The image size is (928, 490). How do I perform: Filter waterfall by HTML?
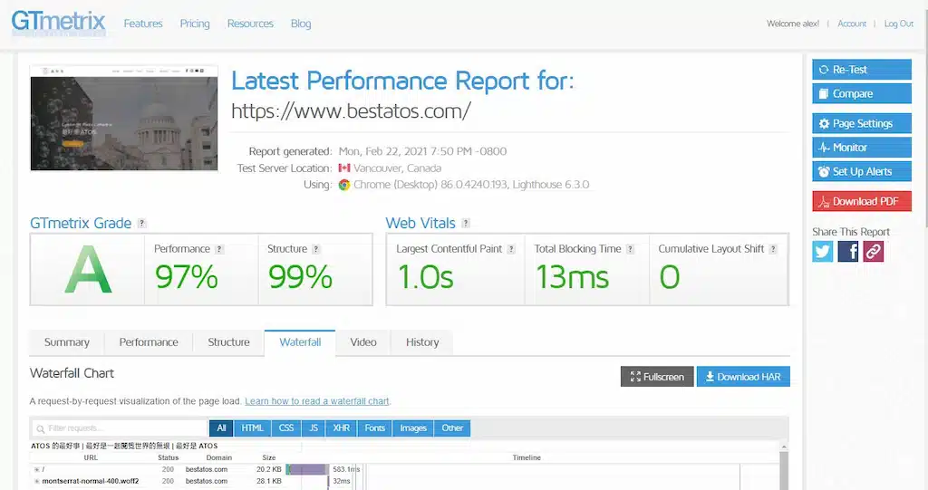pyautogui.click(x=253, y=428)
